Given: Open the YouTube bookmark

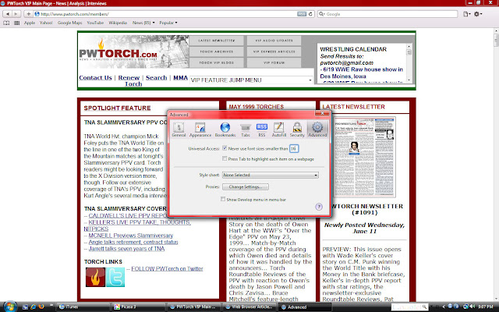Looking at the screenshot, I should (95, 23).
